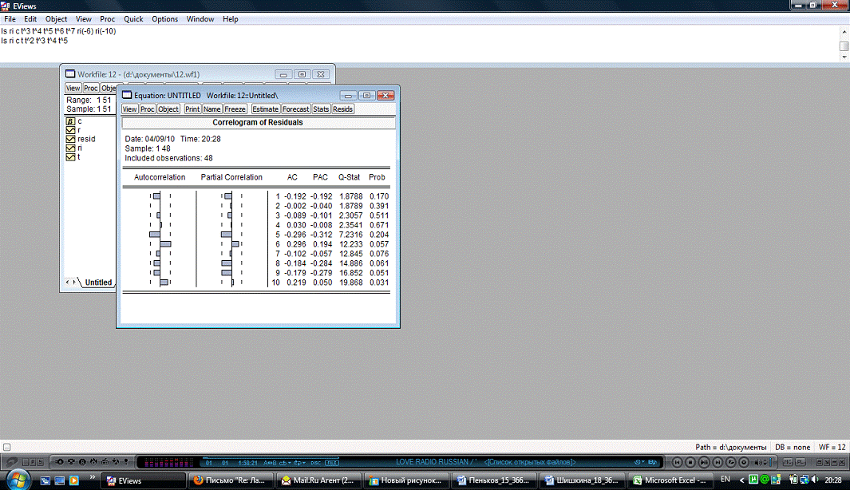The width and height of the screenshot is (850, 490).
Task: Select the coefficient vector c icon
Action: coord(70,121)
